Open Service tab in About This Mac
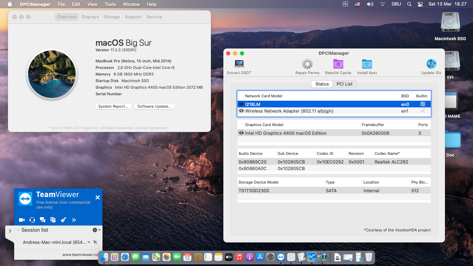Image resolution: width=473 pixels, height=266 pixels. pyautogui.click(x=154, y=17)
